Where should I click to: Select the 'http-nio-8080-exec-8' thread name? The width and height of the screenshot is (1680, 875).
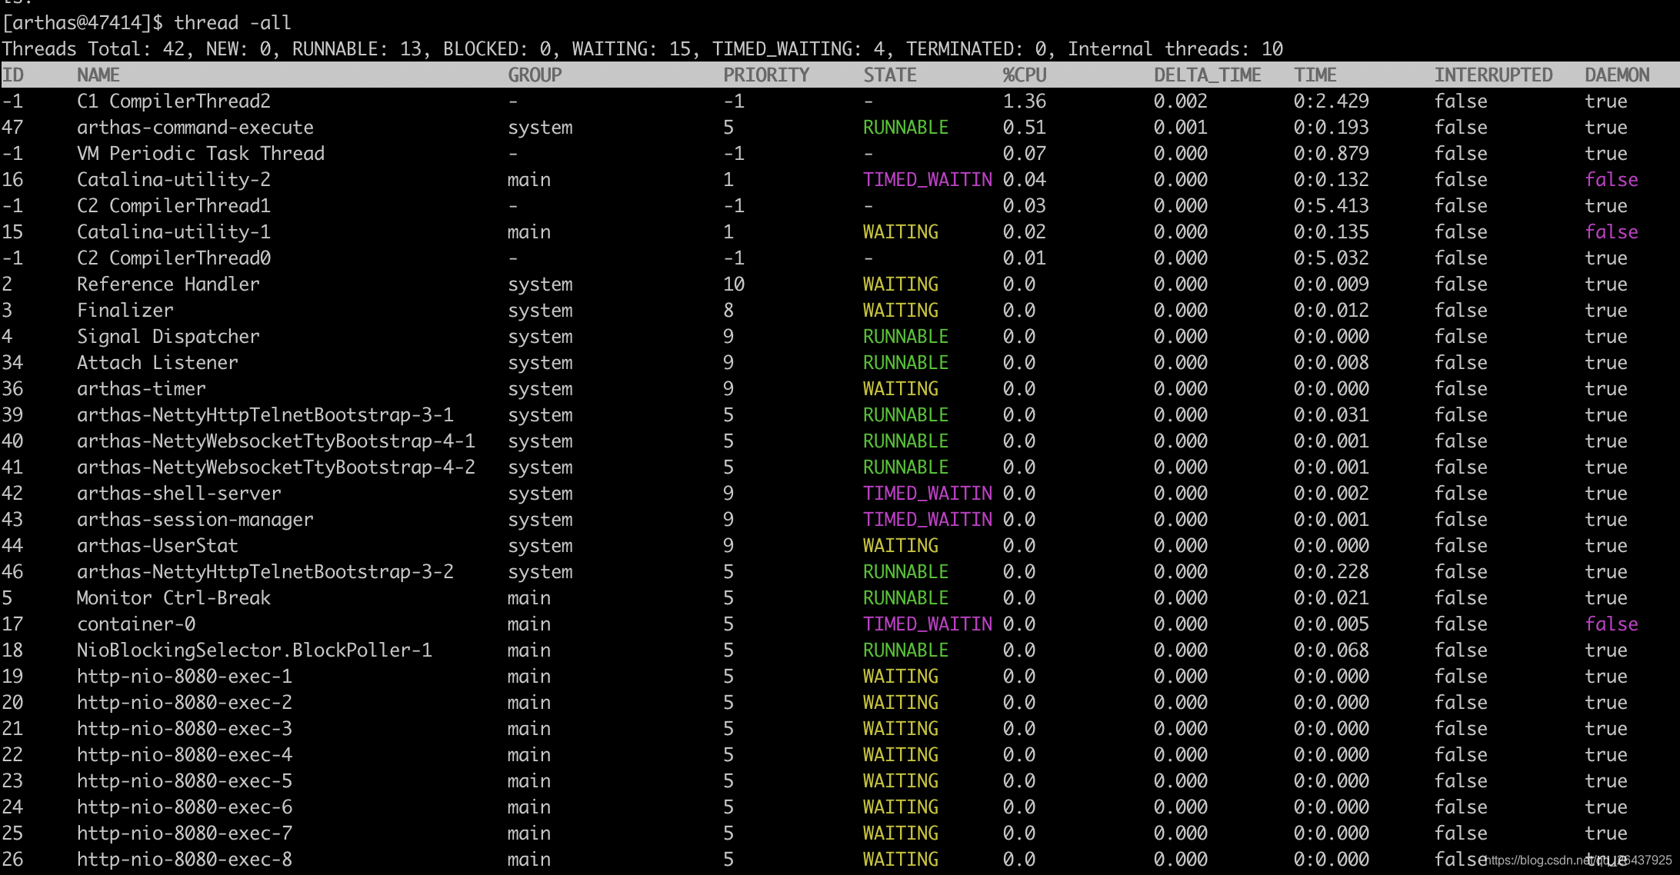coord(185,860)
